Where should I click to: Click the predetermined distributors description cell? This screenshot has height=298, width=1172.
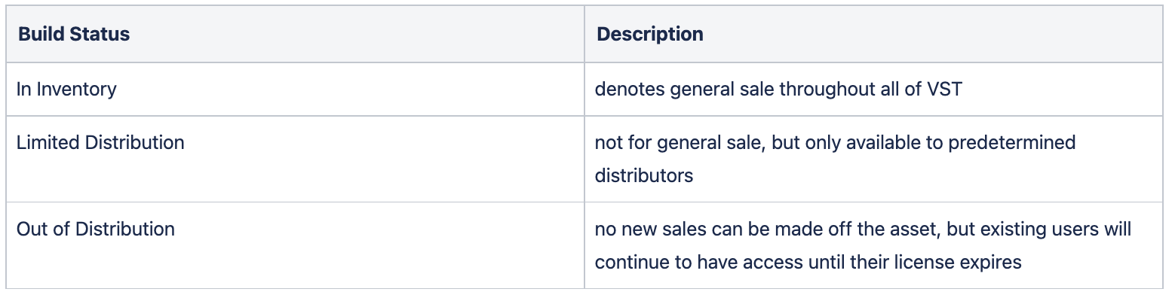(x=873, y=159)
